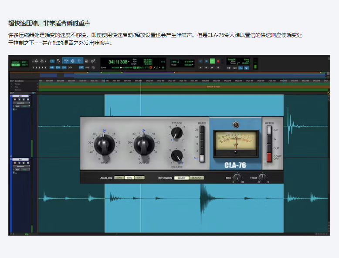The image size is (339, 258).
Task: Mute the KD track
Action: click(x=28, y=99)
